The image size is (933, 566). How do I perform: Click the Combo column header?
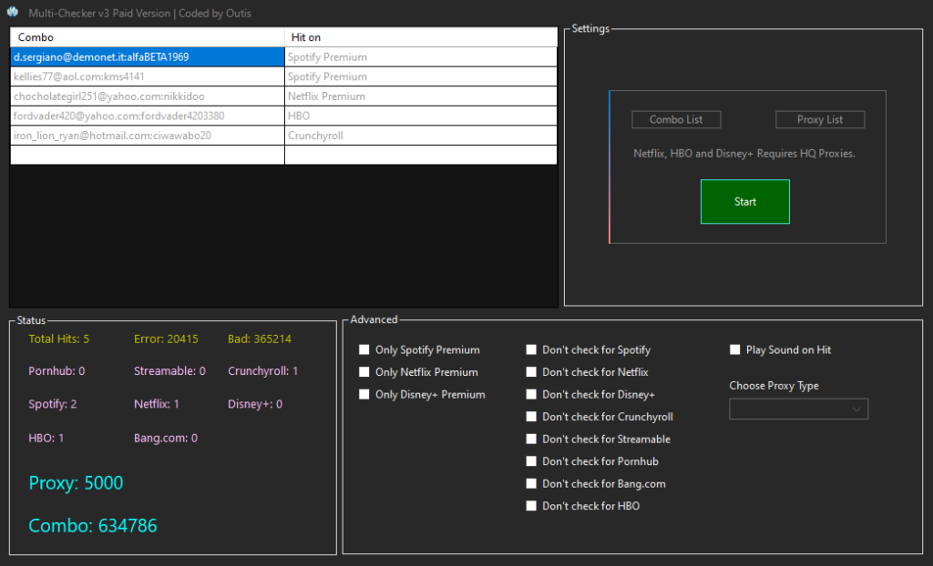point(148,37)
